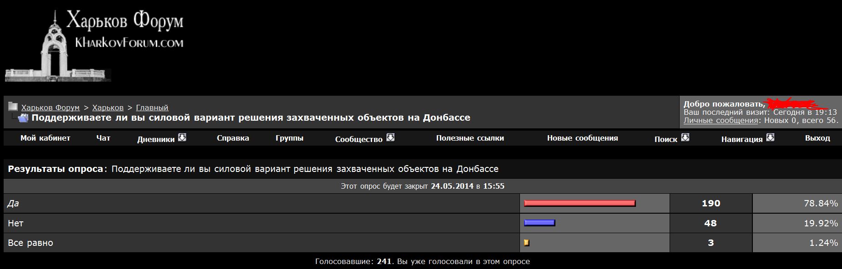The height and width of the screenshot is (269, 842).
Task: Go to the Группы menu item
Action: point(289,138)
